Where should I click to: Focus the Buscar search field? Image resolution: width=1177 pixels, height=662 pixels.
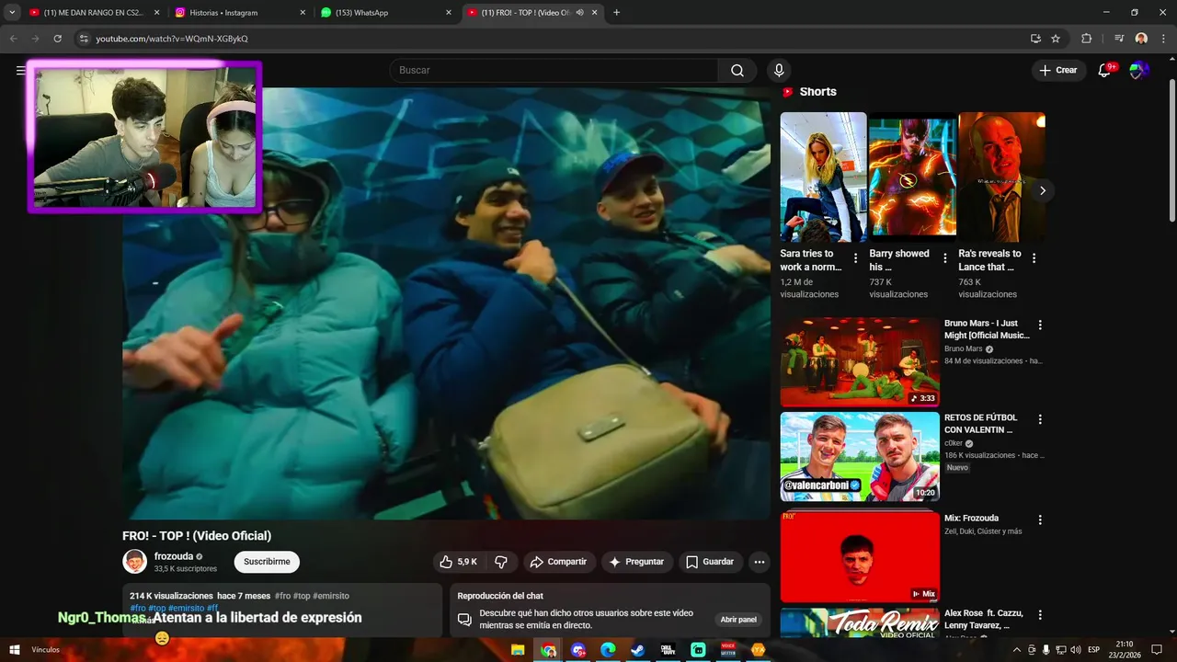[x=554, y=71]
